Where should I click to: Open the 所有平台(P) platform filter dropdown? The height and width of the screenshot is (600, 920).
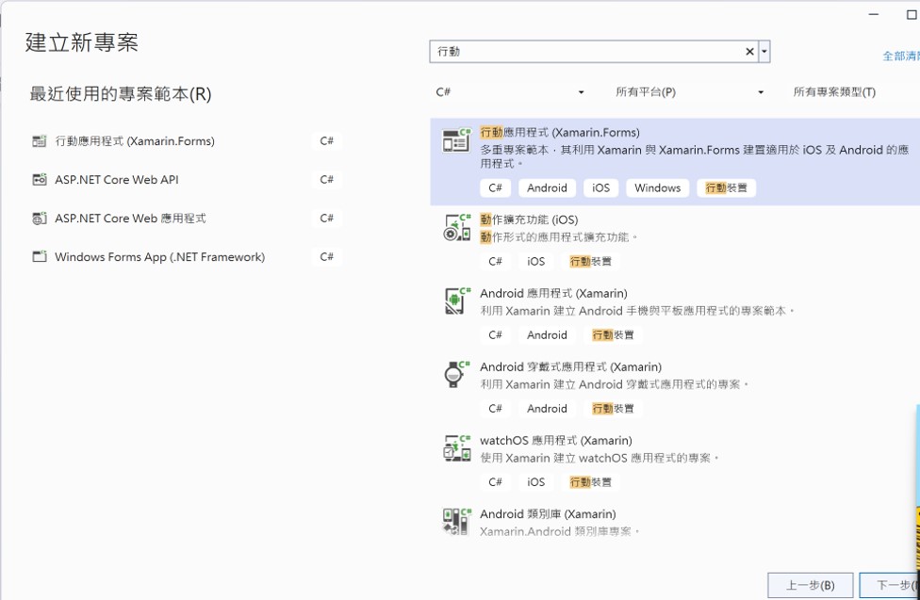tap(689, 92)
